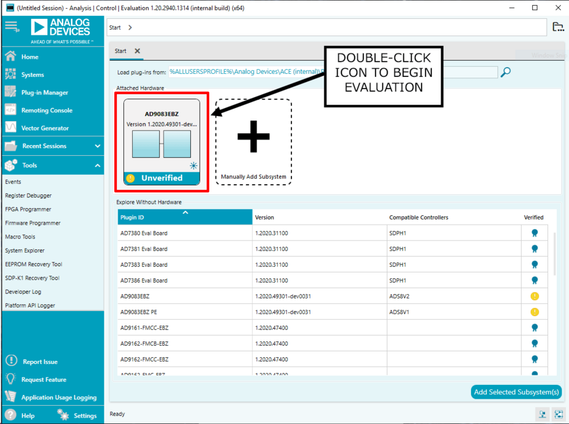
Task: Open Plug-in Manager from sidebar
Action: point(44,92)
